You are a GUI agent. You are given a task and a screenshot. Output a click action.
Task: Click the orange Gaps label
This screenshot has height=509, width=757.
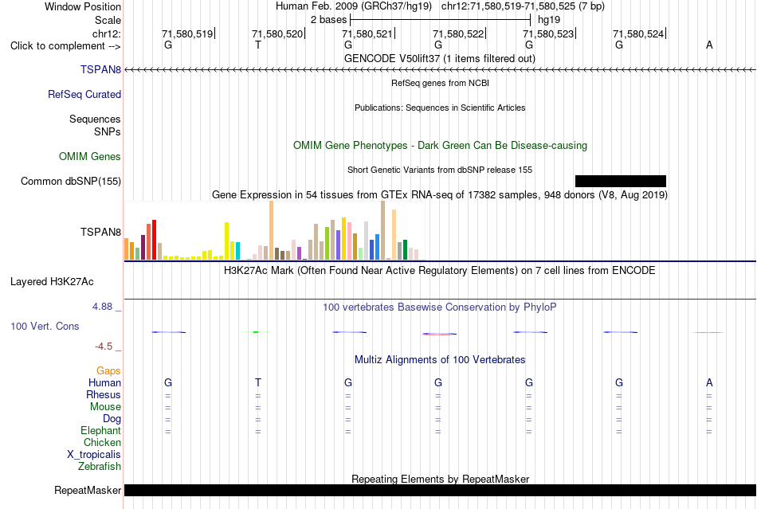108,371
